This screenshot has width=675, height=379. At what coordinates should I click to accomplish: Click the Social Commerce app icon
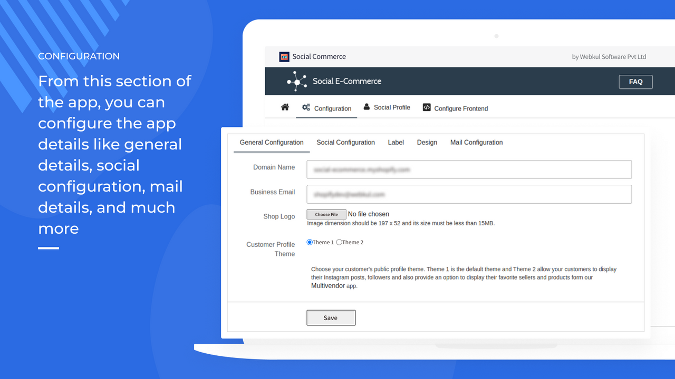(284, 57)
